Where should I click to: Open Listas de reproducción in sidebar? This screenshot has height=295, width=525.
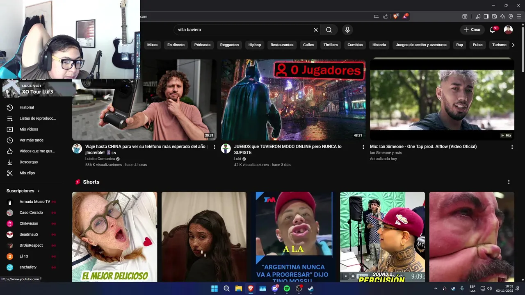pos(32,118)
